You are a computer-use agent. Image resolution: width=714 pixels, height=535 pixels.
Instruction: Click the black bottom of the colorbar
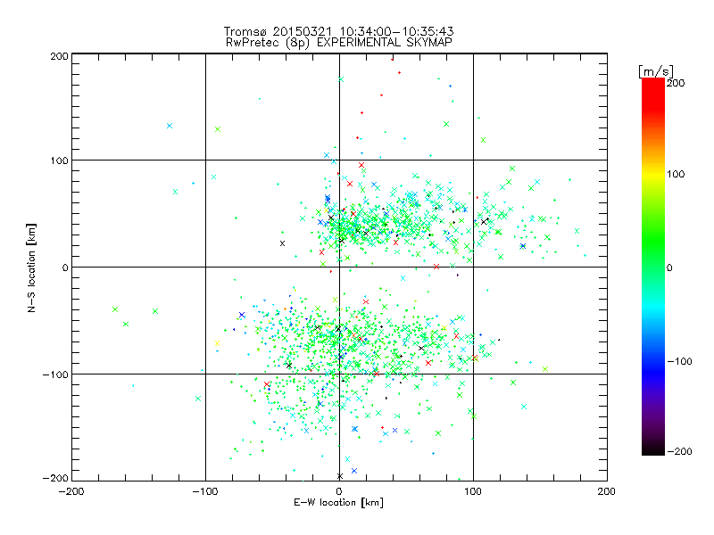pos(653,449)
